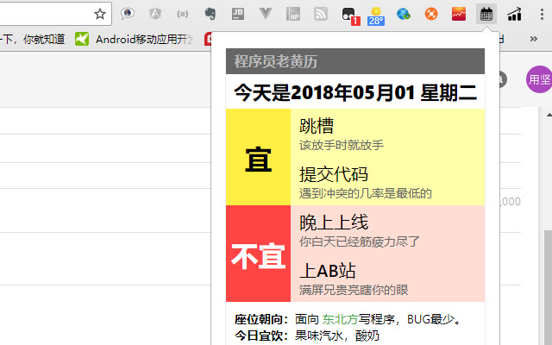552x345 pixels.
Task: Open the red stock chart extension
Action: tap(459, 14)
